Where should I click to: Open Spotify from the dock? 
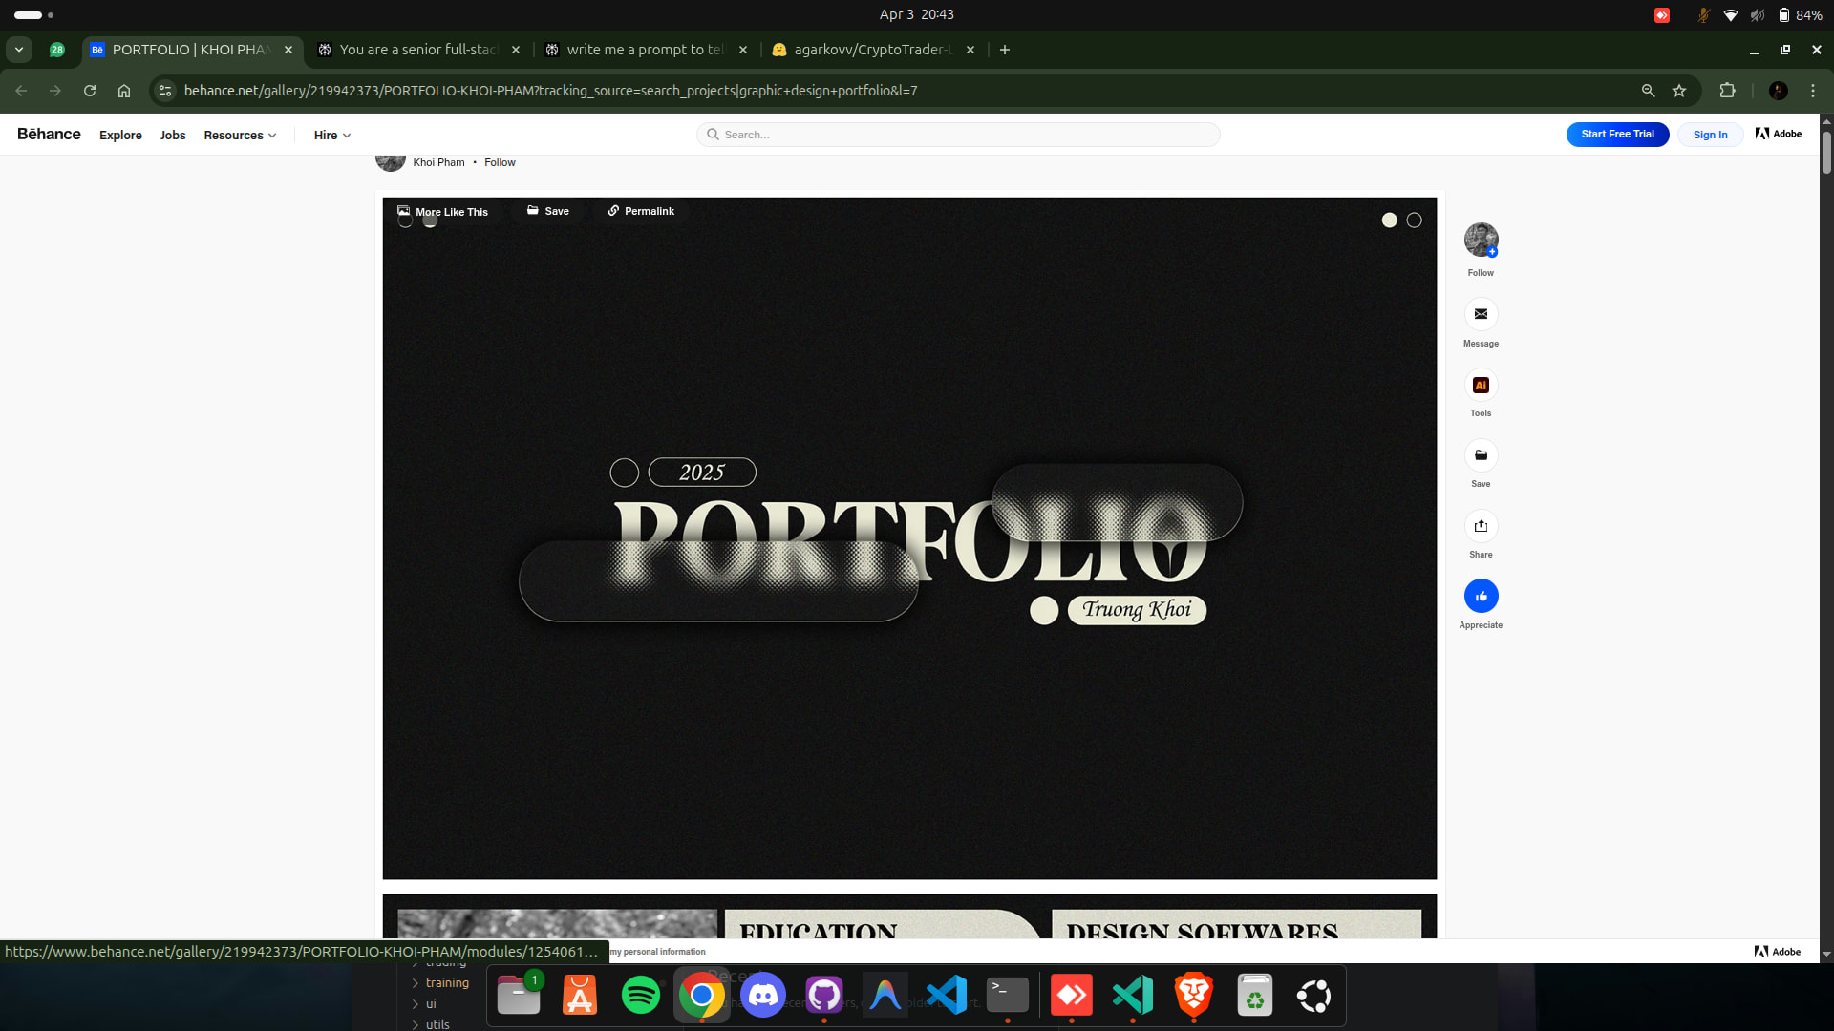[640, 996]
